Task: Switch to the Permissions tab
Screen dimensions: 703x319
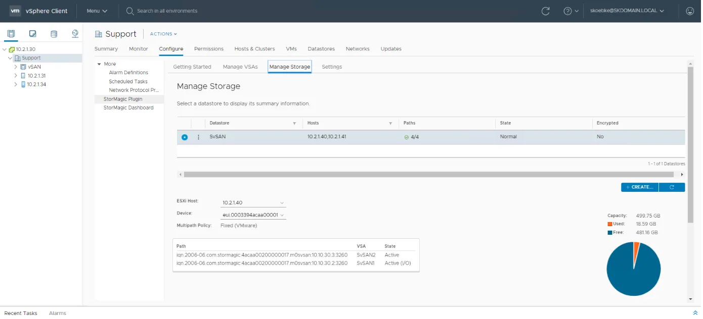Action: point(209,49)
